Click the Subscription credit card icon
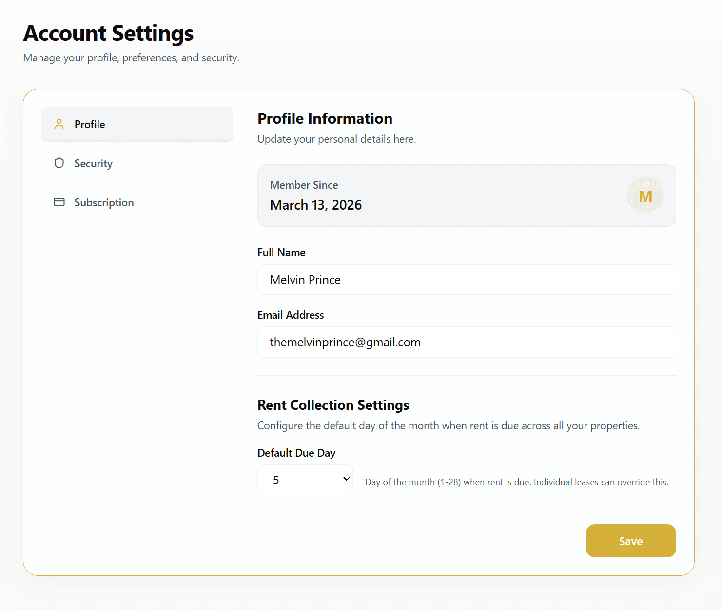This screenshot has width=722, height=610. [59, 202]
